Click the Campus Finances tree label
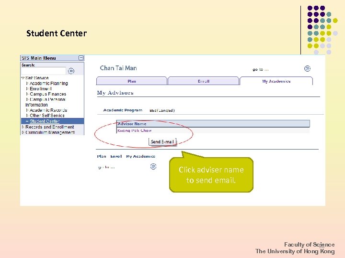Image resolution: width=345 pixels, height=258 pixels. pyautogui.click(x=48, y=94)
